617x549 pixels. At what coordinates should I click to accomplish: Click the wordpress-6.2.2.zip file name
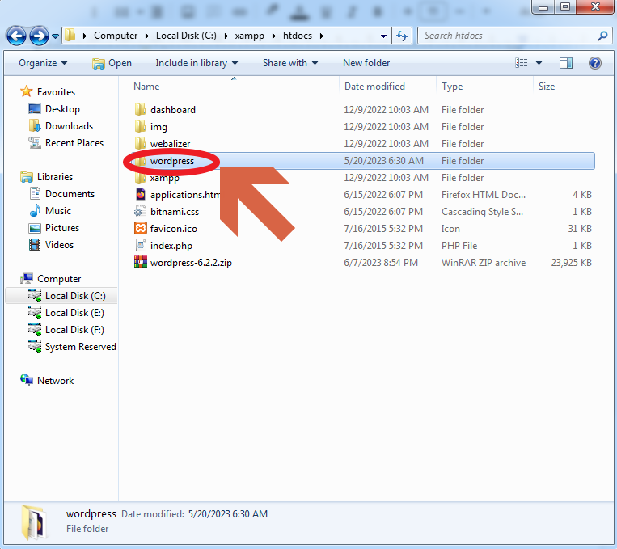[191, 263]
